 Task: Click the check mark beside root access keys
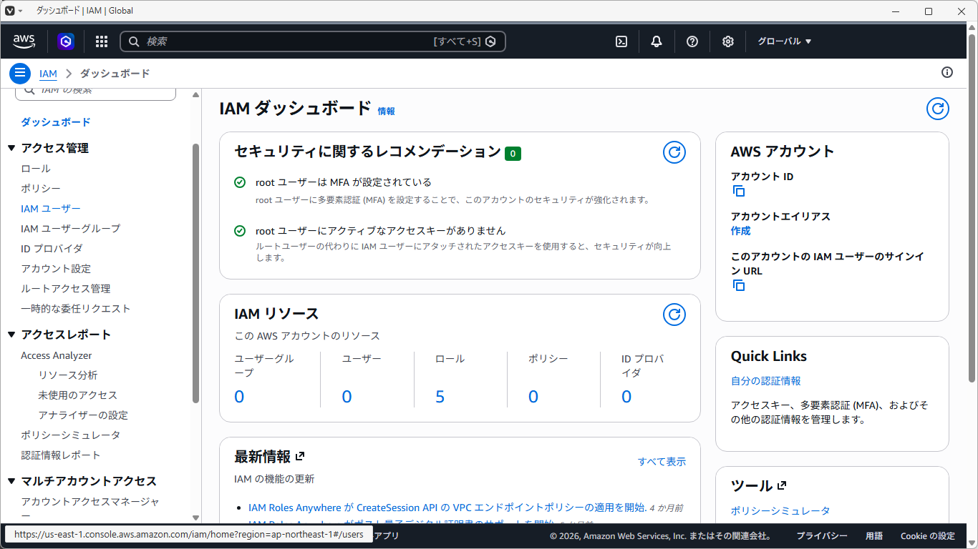coord(240,231)
